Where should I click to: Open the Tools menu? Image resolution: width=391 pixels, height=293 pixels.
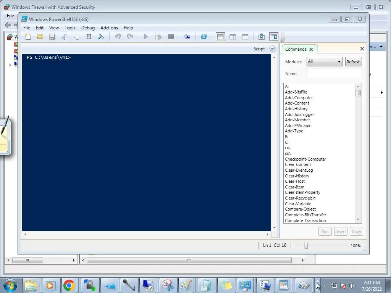click(x=70, y=27)
